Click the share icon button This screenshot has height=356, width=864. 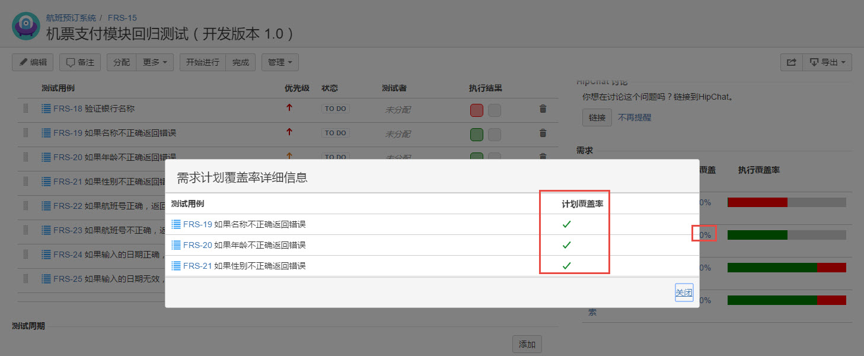click(x=791, y=62)
